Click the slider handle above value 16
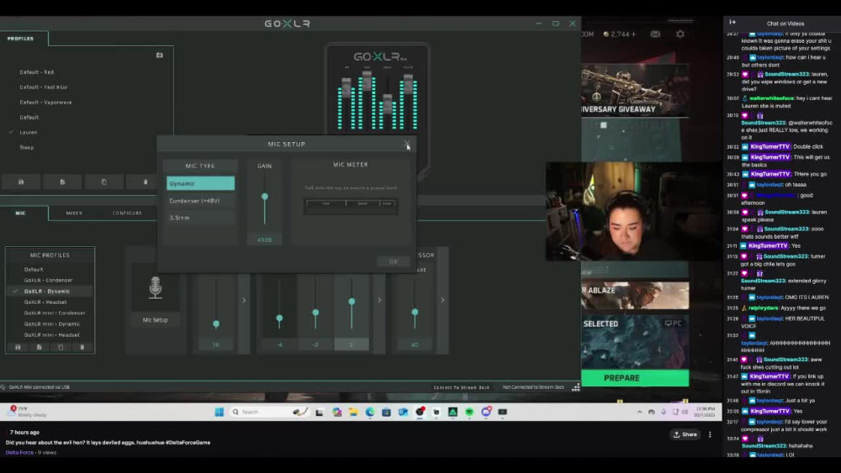 [x=216, y=324]
